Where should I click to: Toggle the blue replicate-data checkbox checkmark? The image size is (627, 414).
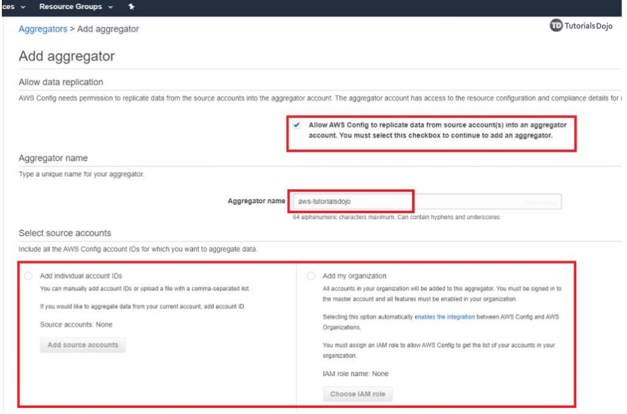click(x=298, y=125)
